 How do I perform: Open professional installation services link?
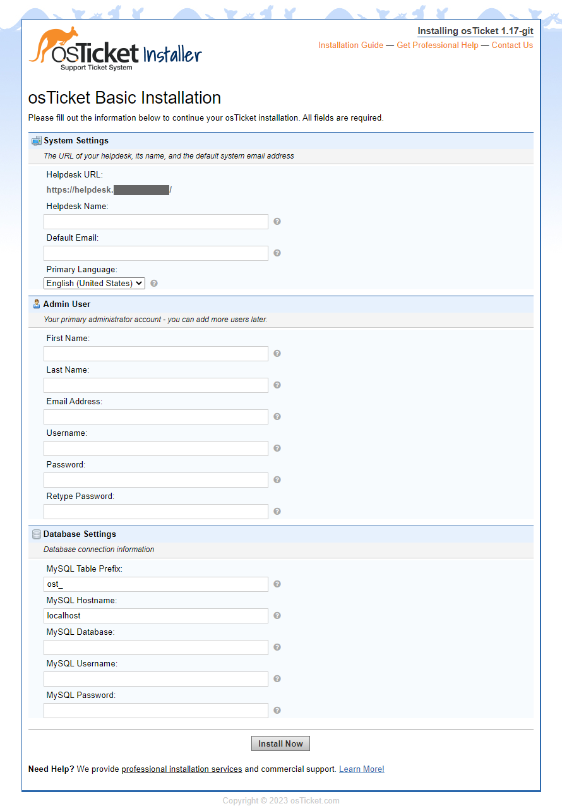pos(182,769)
